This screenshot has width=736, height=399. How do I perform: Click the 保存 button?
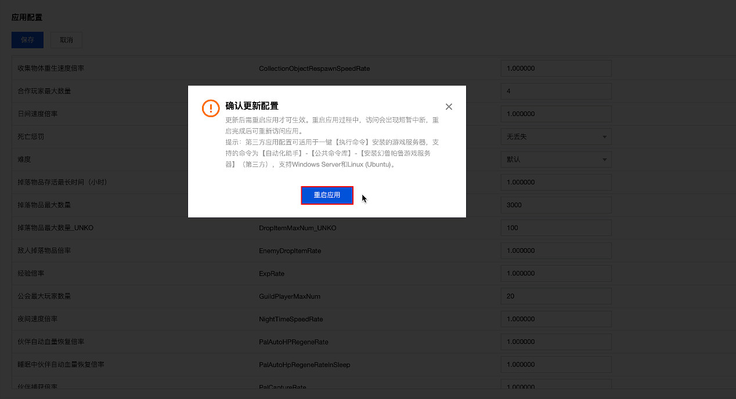(27, 40)
